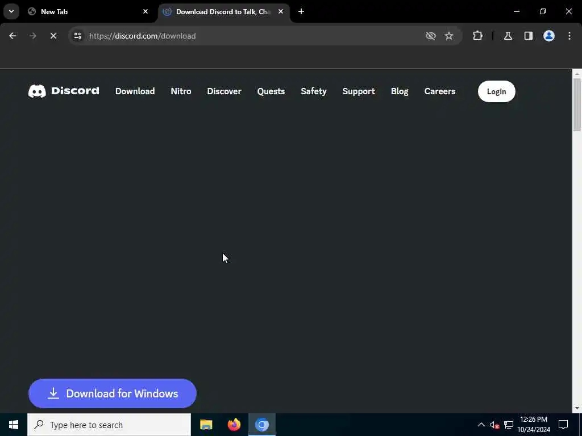Launch Firefox from taskbar

234,425
